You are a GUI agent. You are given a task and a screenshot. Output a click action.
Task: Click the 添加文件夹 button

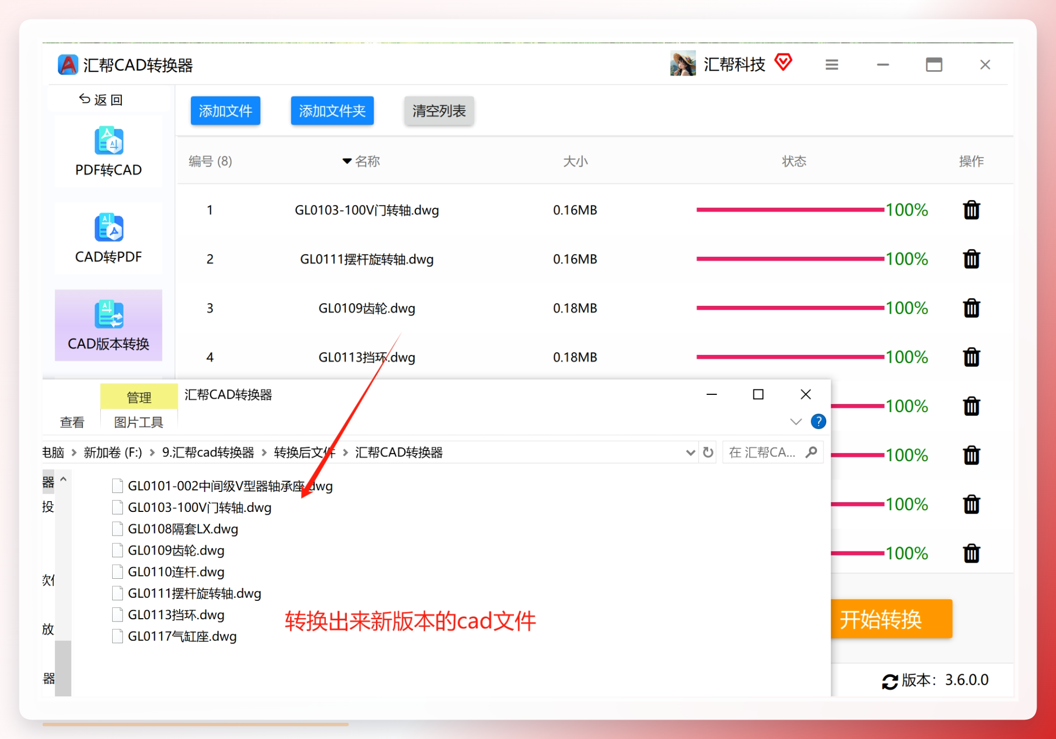332,111
